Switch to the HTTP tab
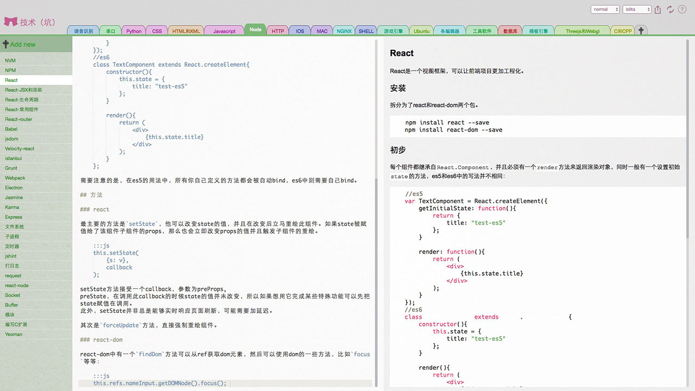Screen dimensions: 695x391 278,31
